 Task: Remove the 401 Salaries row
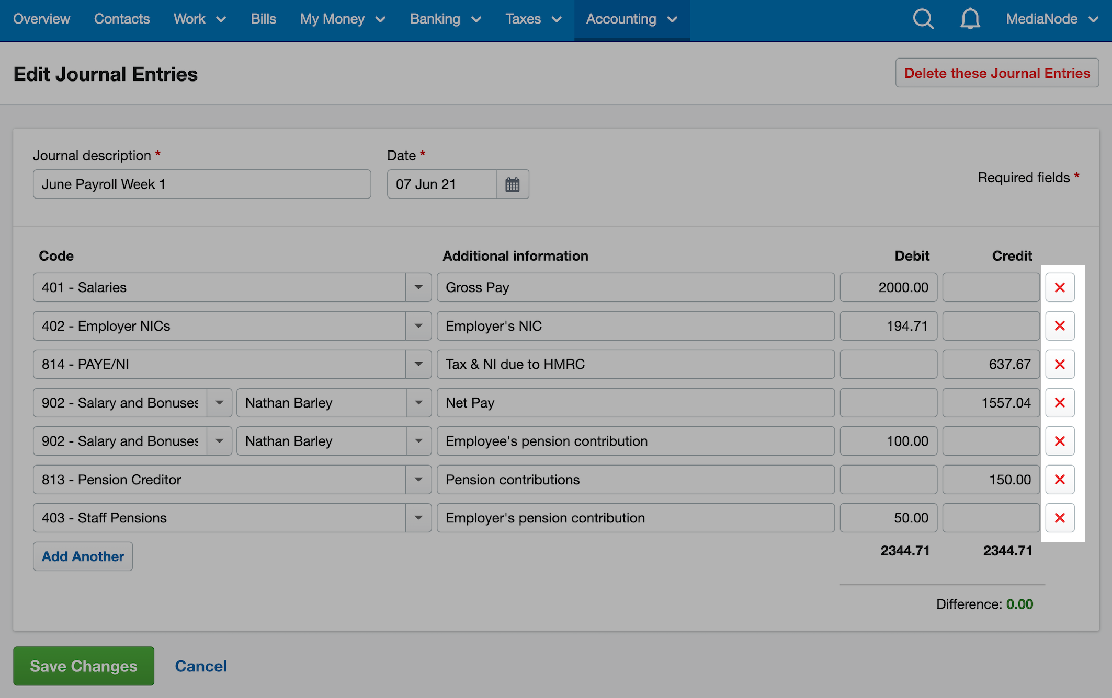(1060, 287)
